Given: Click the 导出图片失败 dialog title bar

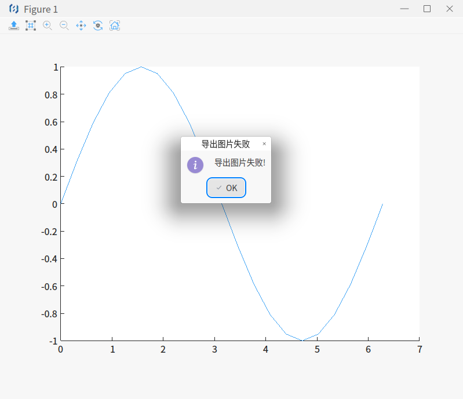Looking at the screenshot, I should pos(225,144).
